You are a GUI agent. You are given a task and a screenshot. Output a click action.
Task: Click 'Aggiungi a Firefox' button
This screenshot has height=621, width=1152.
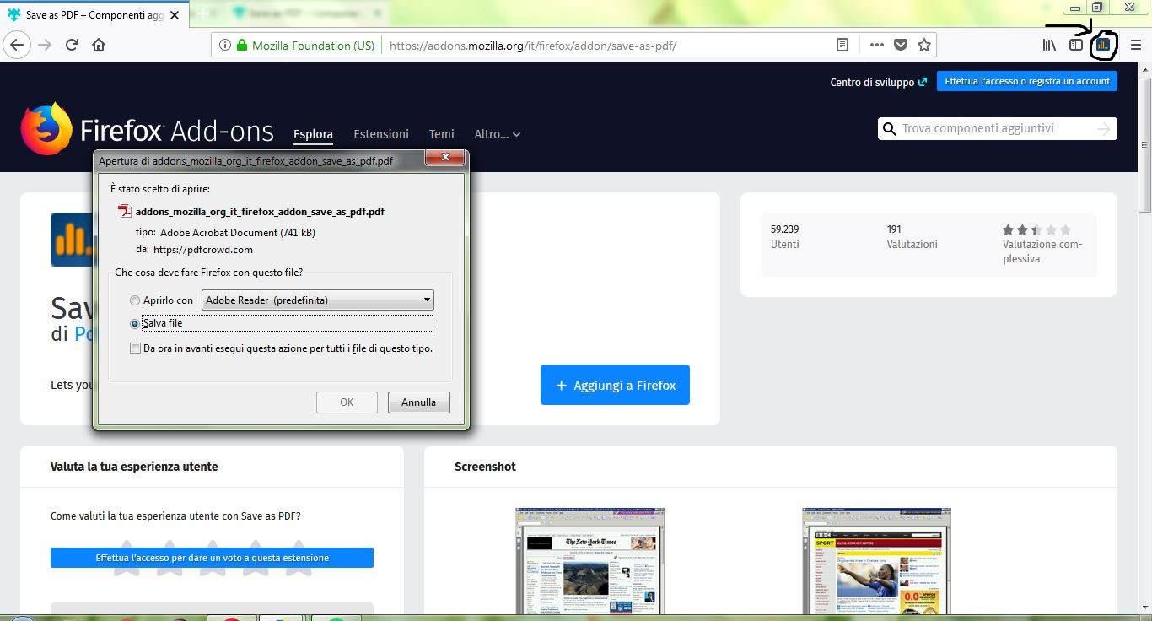615,385
